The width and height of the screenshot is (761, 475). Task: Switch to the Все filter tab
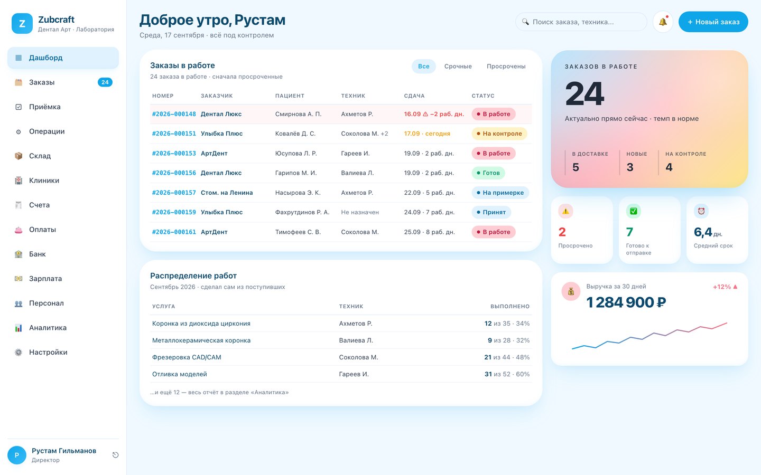(x=424, y=66)
